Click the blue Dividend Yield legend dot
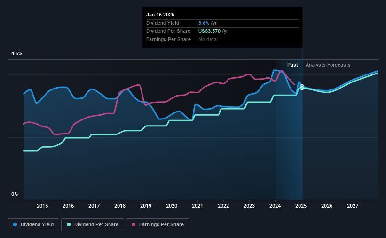Viewport: 386px width, 238px height. [x=15, y=224]
